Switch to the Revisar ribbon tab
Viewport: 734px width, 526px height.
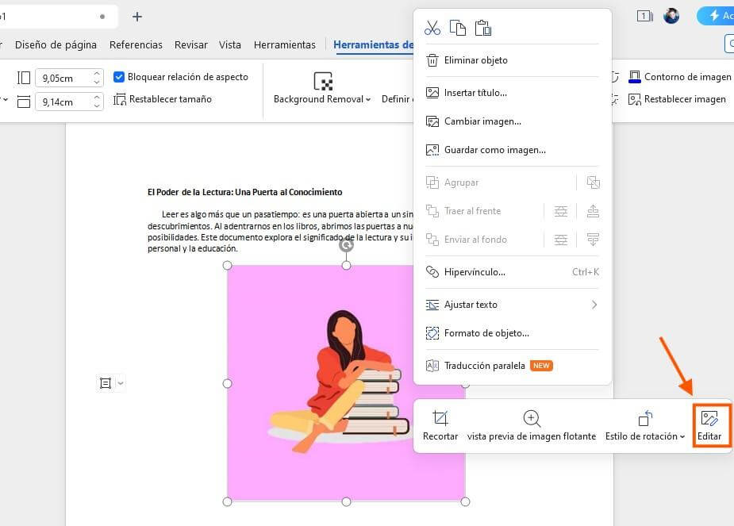[190, 44]
